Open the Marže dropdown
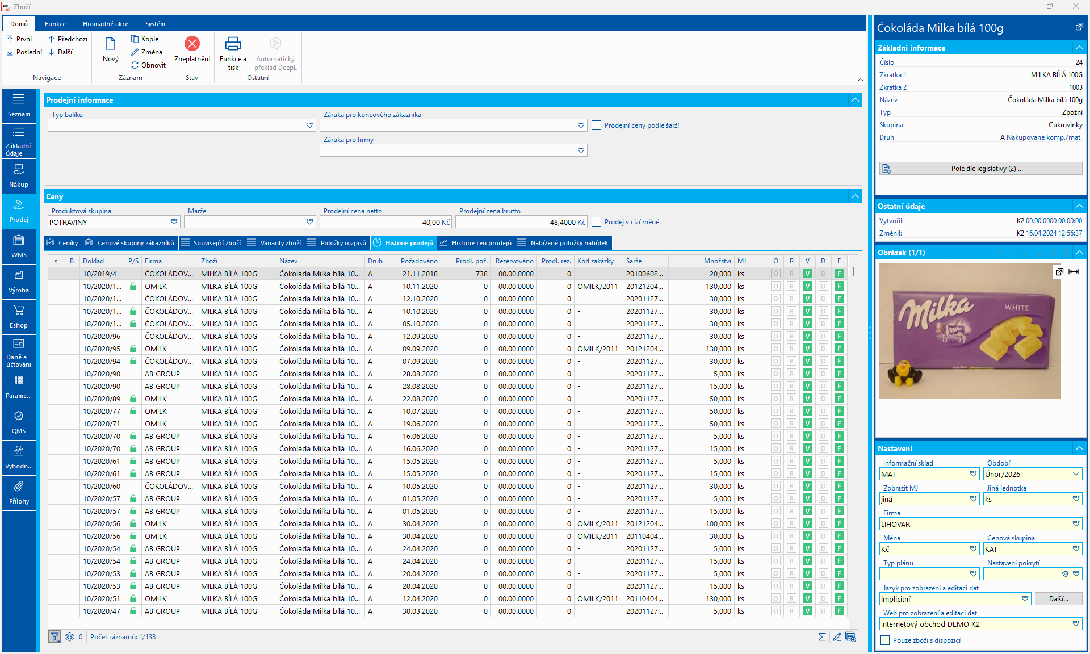Image resolution: width=1090 pixels, height=654 pixels. [x=309, y=222]
